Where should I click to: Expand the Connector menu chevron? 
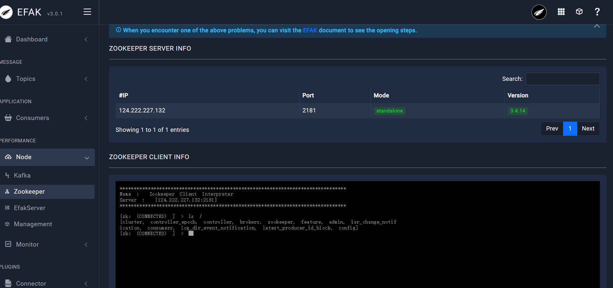pyautogui.click(x=86, y=284)
